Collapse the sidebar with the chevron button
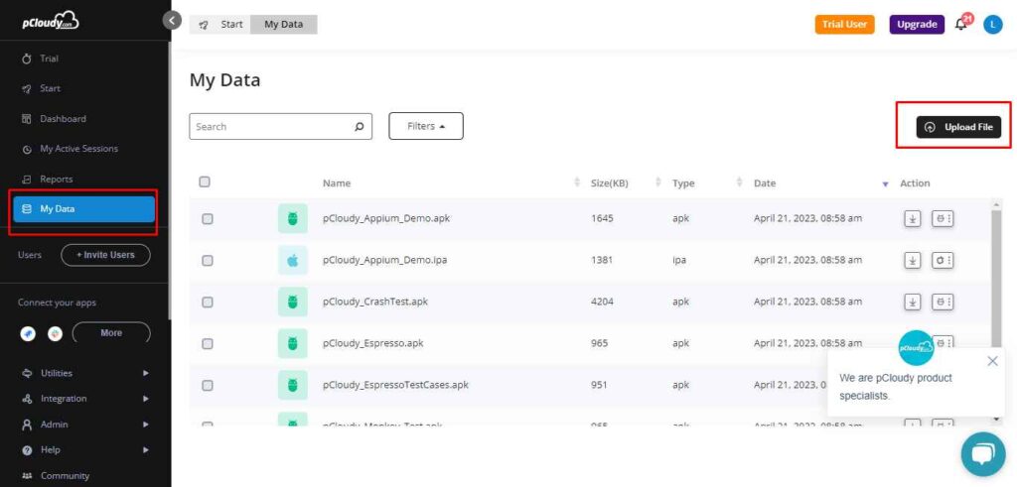 (172, 20)
